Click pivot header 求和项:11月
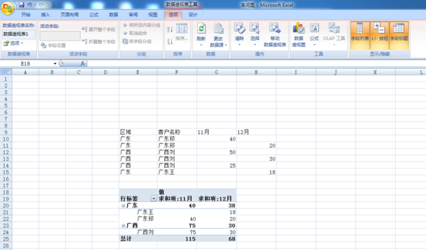 point(175,198)
